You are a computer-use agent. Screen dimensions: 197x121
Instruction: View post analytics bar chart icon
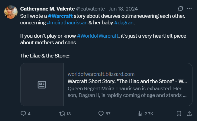[140, 113]
